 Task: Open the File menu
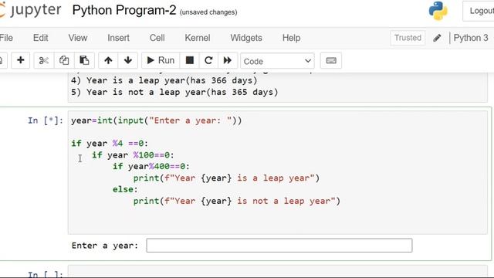click(6, 38)
